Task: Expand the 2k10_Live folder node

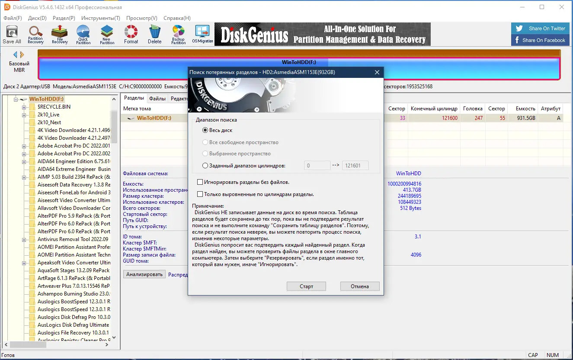Action: pyautogui.click(x=24, y=115)
